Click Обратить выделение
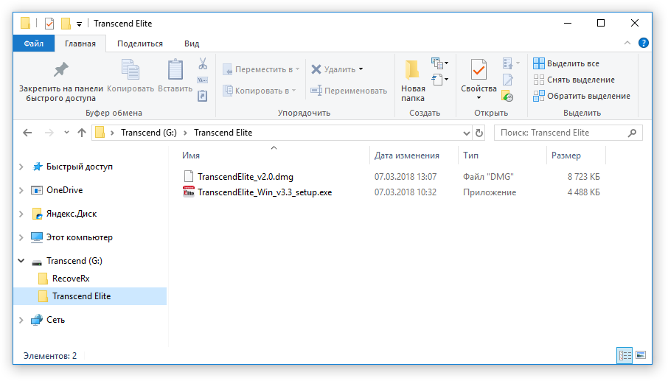 tap(582, 96)
